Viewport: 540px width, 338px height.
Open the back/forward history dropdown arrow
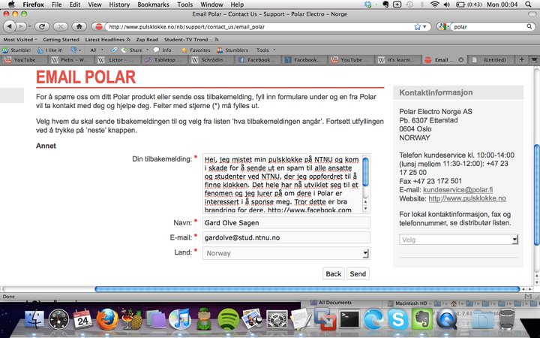coord(29,26)
